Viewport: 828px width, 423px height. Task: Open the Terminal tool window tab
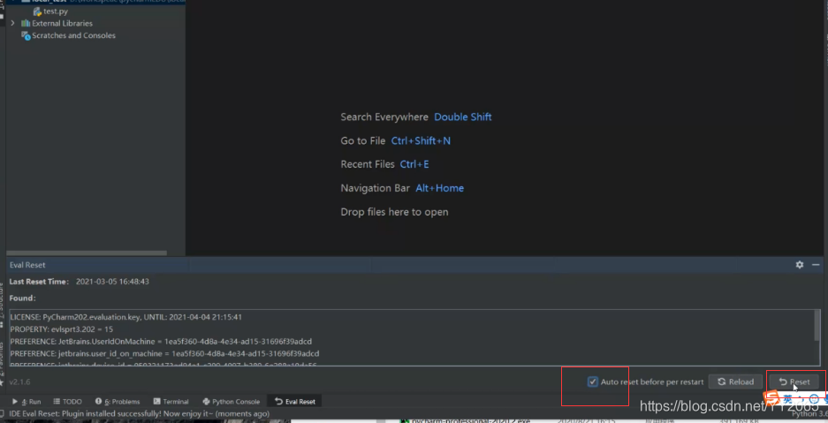pyautogui.click(x=171, y=402)
